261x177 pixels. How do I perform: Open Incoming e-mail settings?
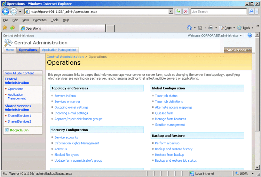coord(71,113)
